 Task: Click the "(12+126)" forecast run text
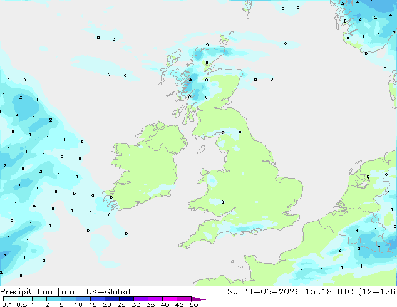(x=377, y=292)
